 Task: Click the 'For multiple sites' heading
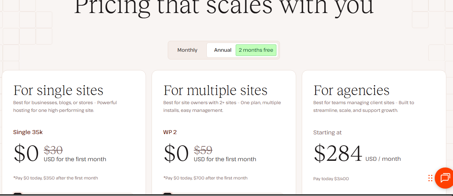pyautogui.click(x=215, y=90)
